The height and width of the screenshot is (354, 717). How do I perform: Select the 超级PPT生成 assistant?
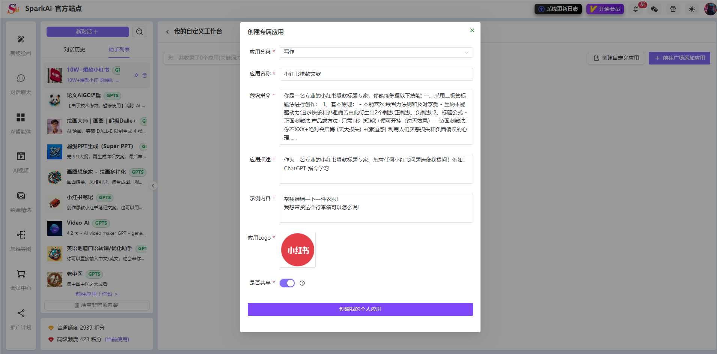[97, 151]
